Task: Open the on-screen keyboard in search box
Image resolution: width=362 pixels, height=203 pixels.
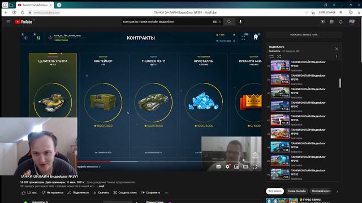Action: (214, 21)
